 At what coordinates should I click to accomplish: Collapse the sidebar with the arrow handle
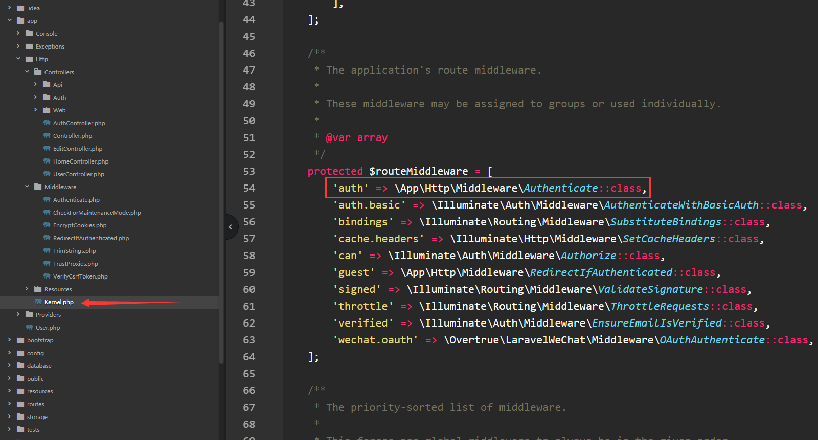pos(231,226)
